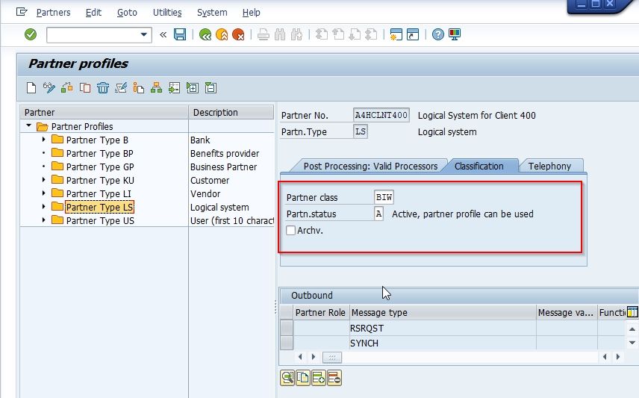Click the Partner No. field A4HCLNT400

[381, 116]
